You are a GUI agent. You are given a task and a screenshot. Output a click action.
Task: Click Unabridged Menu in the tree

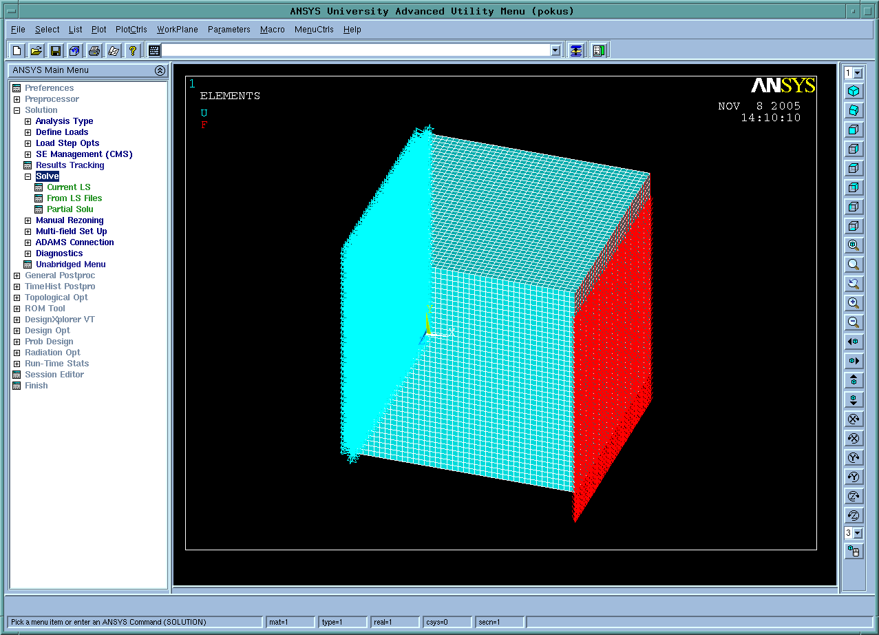(71, 264)
